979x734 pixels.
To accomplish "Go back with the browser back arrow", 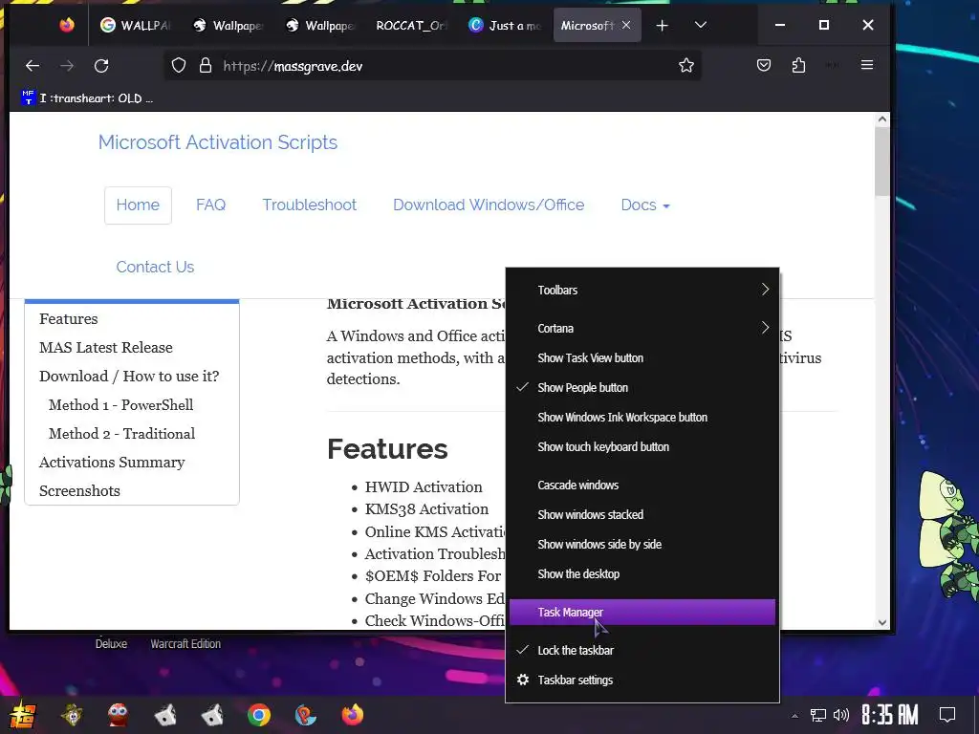I will [33, 66].
